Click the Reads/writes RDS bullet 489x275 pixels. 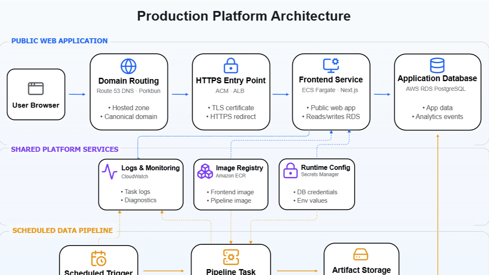(331, 116)
